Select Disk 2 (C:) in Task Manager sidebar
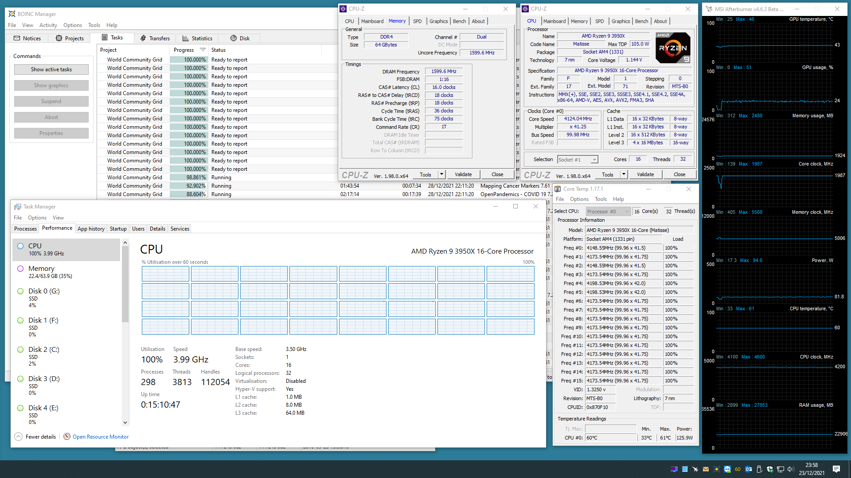The height and width of the screenshot is (478, 851). click(x=66, y=356)
